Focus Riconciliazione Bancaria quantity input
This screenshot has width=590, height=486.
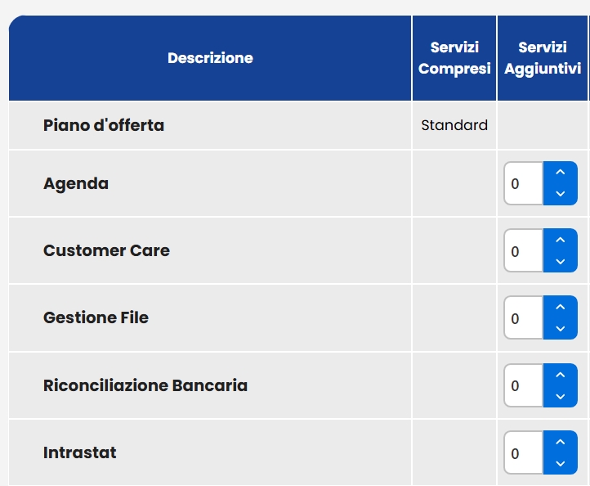click(523, 385)
